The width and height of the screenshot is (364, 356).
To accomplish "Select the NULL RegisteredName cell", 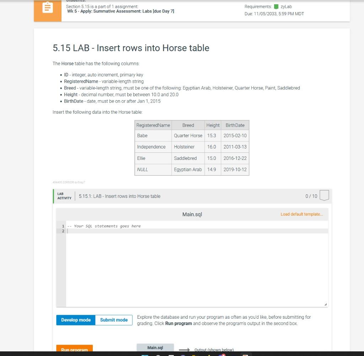I will point(142,169).
